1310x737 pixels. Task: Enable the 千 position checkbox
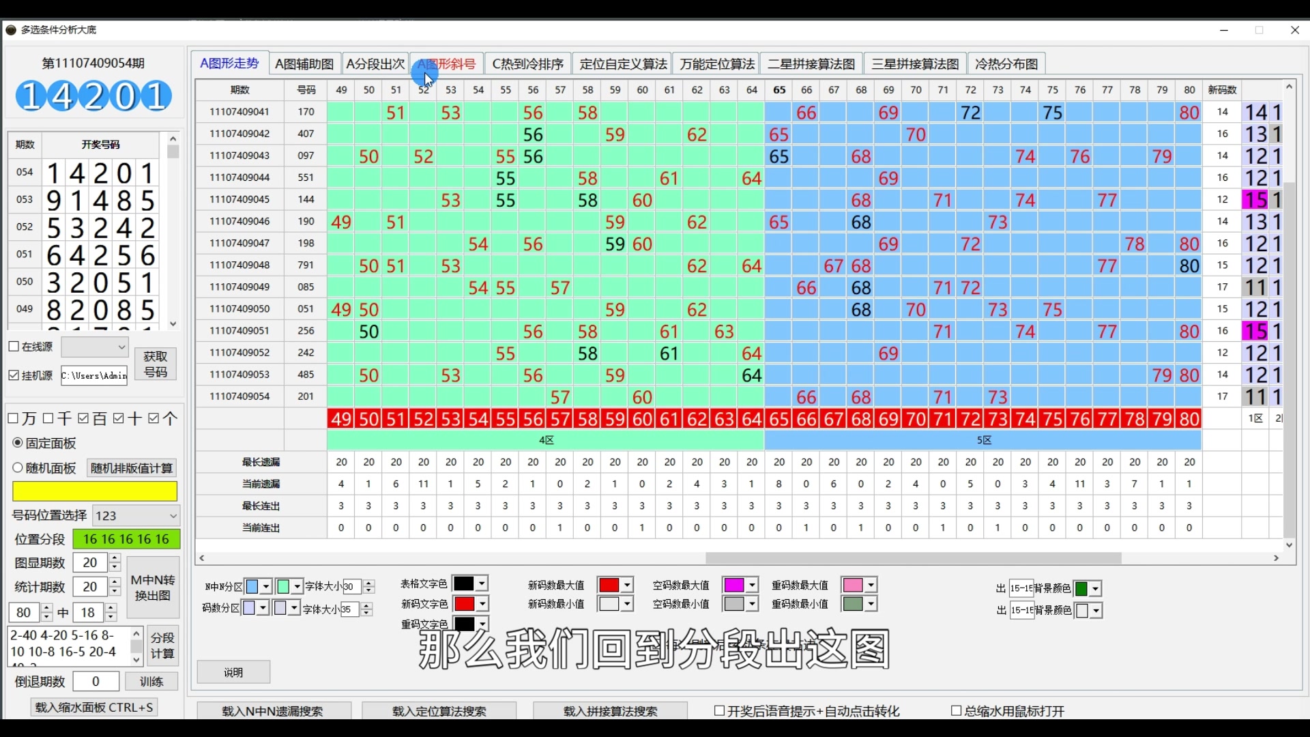pyautogui.click(x=48, y=418)
